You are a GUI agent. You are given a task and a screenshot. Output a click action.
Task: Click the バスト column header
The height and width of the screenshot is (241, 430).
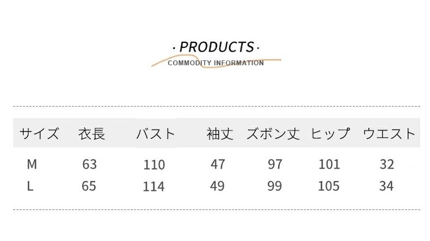click(x=156, y=134)
